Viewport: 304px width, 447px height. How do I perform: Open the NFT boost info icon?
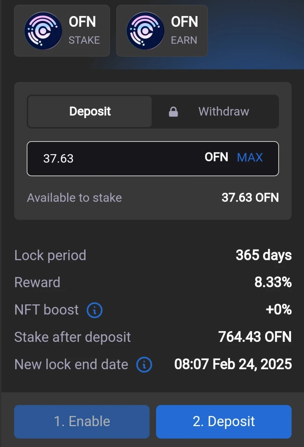[x=95, y=310]
